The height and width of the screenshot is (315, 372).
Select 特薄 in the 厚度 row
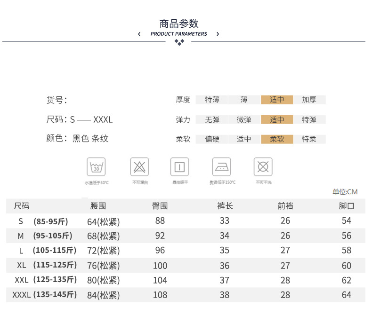(x=212, y=100)
